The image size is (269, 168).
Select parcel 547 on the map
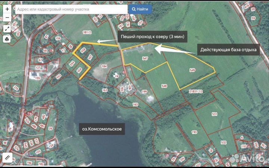145,59
